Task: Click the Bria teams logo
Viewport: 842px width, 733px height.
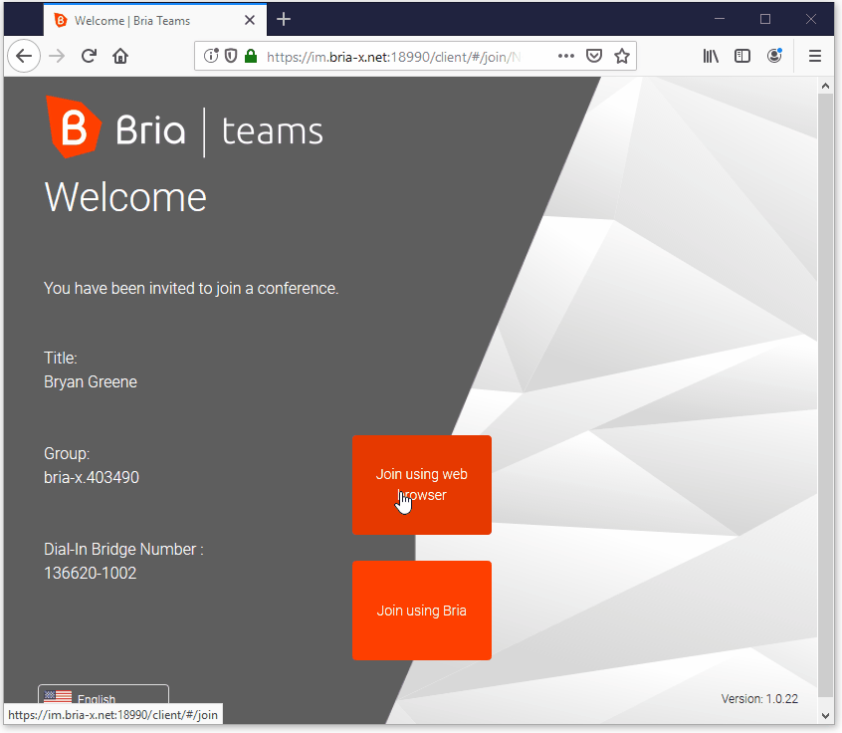Action: (185, 127)
